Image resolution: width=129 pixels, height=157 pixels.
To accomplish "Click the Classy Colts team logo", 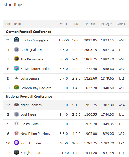I will coord(17,124).
